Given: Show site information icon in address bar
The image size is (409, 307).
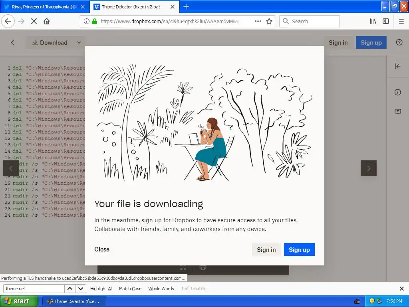Looking at the screenshot, I should [x=87, y=21].
